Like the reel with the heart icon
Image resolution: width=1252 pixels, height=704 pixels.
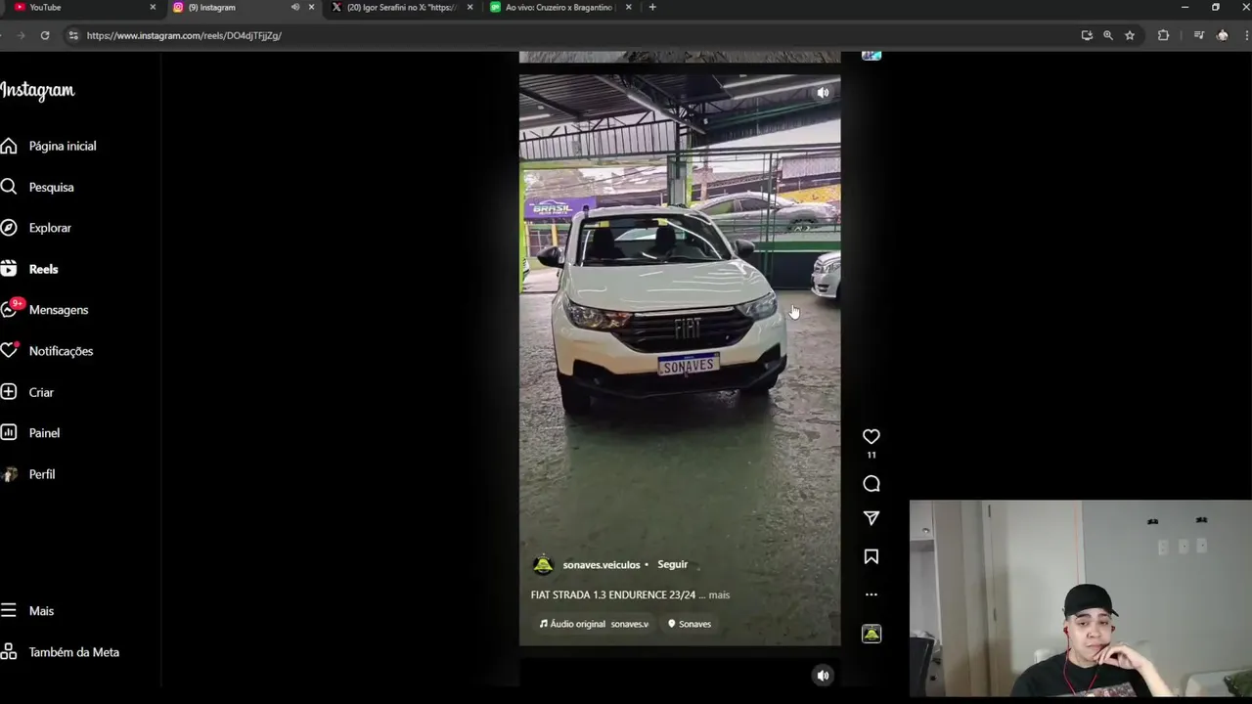[x=871, y=436]
